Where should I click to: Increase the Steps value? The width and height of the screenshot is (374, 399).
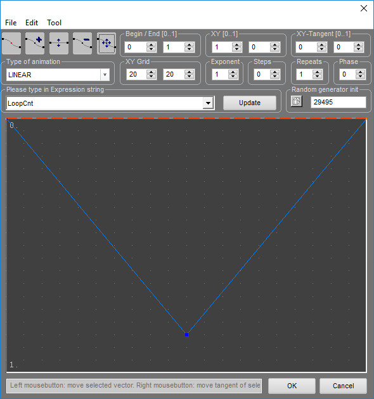(274, 72)
